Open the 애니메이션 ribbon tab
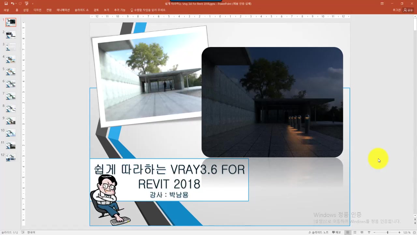 tap(63, 10)
